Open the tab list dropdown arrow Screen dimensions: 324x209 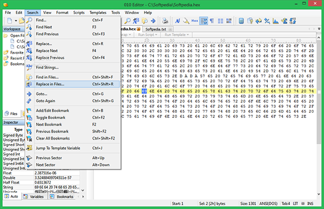point(319,29)
